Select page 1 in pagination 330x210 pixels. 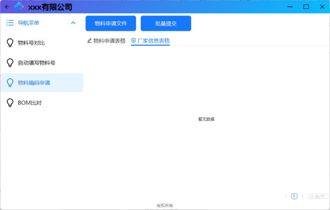(x=294, y=196)
